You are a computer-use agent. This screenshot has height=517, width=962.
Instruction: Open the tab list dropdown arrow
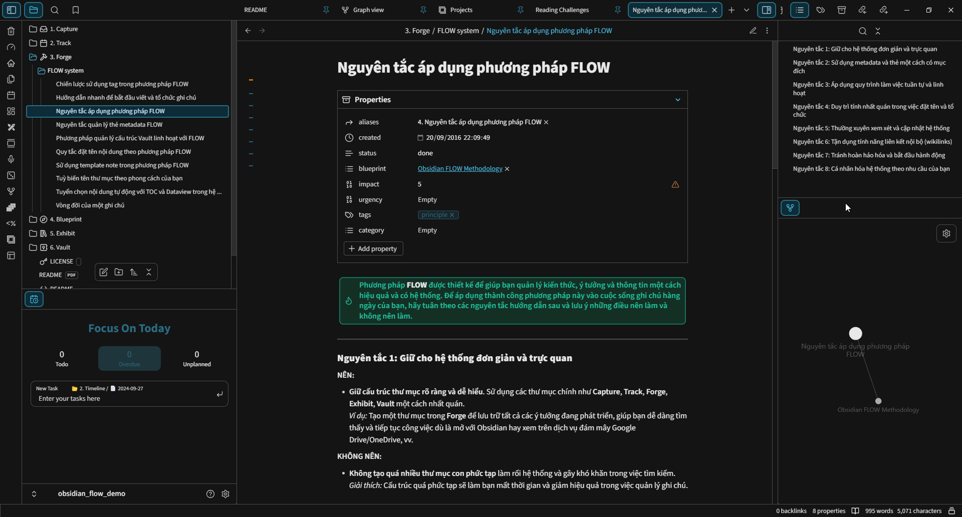pyautogui.click(x=747, y=10)
